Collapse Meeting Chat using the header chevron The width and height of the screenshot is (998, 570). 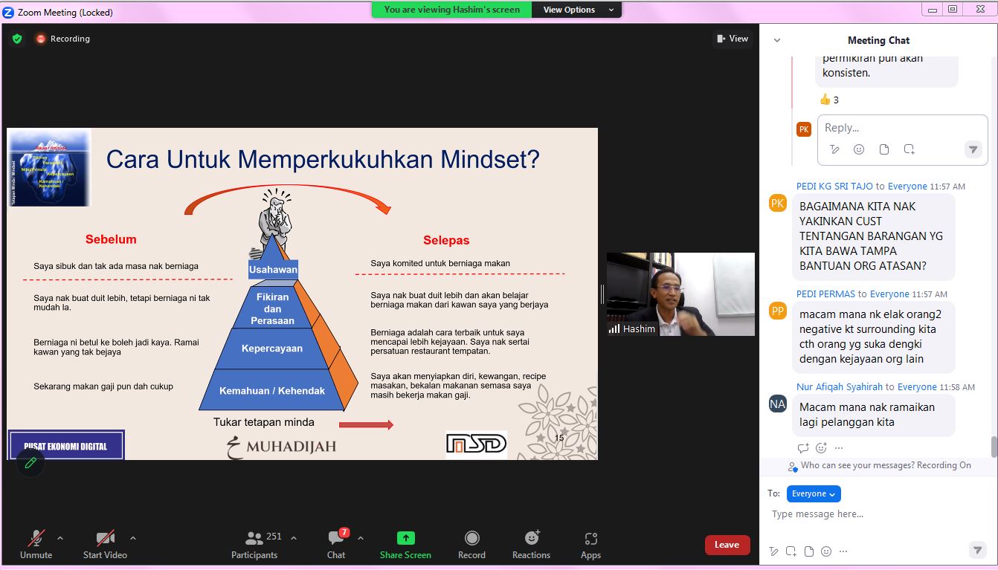click(777, 40)
